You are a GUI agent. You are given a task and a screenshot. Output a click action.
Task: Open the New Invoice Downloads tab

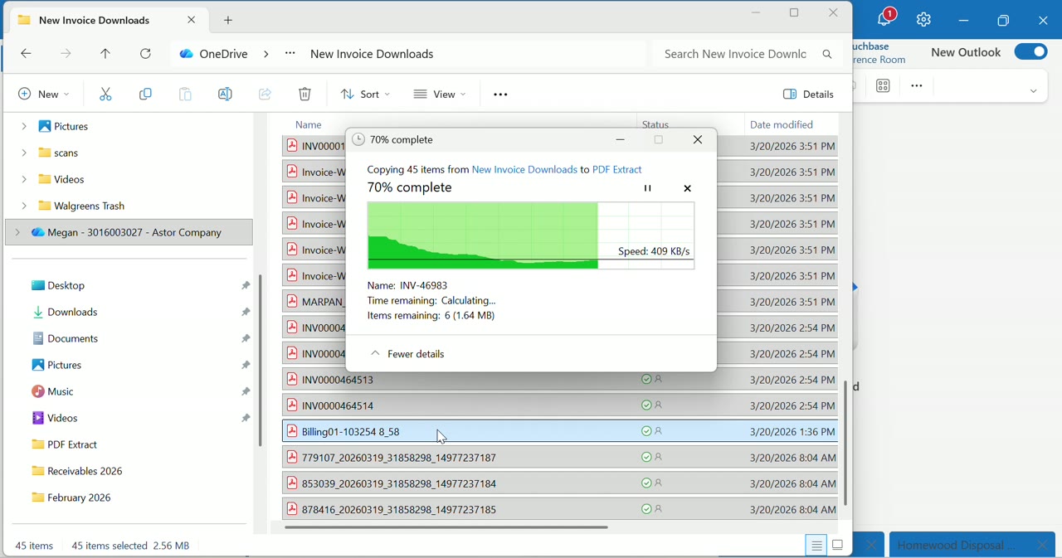[x=95, y=20]
